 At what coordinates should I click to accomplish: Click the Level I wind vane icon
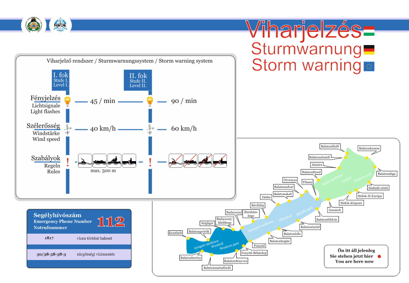67,129
